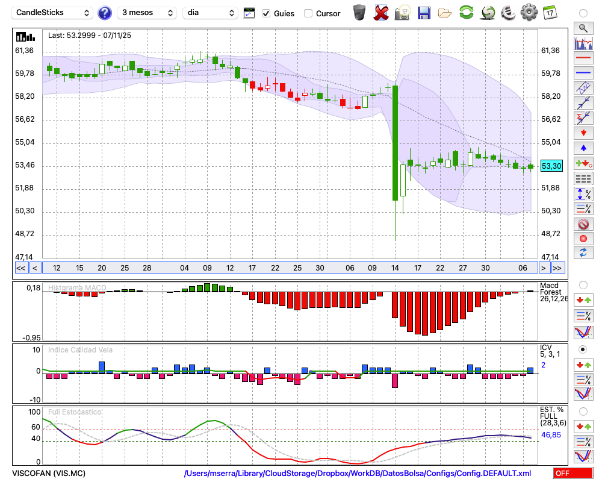The image size is (602, 482).
Task: Click the red OFF button
Action: (x=573, y=474)
